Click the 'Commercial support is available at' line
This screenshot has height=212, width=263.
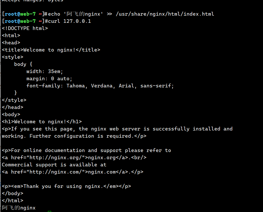point(54,165)
